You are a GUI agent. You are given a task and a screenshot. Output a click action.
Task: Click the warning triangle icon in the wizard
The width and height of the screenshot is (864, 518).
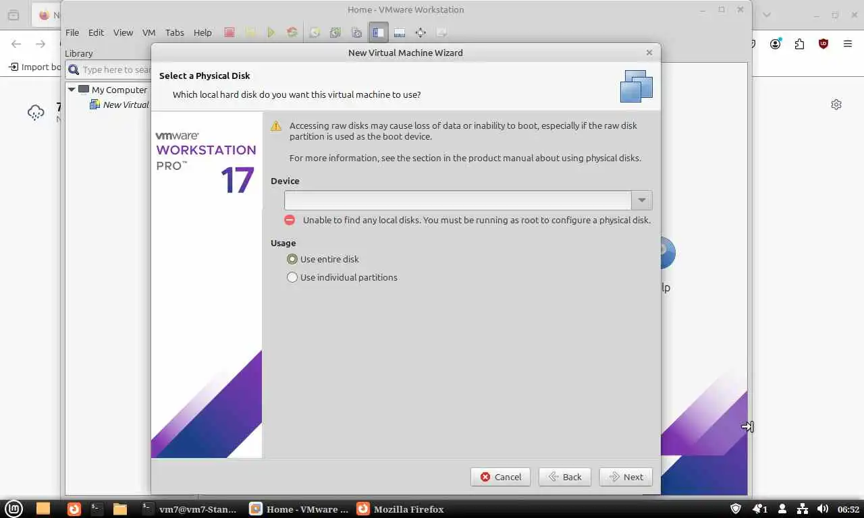click(x=276, y=126)
